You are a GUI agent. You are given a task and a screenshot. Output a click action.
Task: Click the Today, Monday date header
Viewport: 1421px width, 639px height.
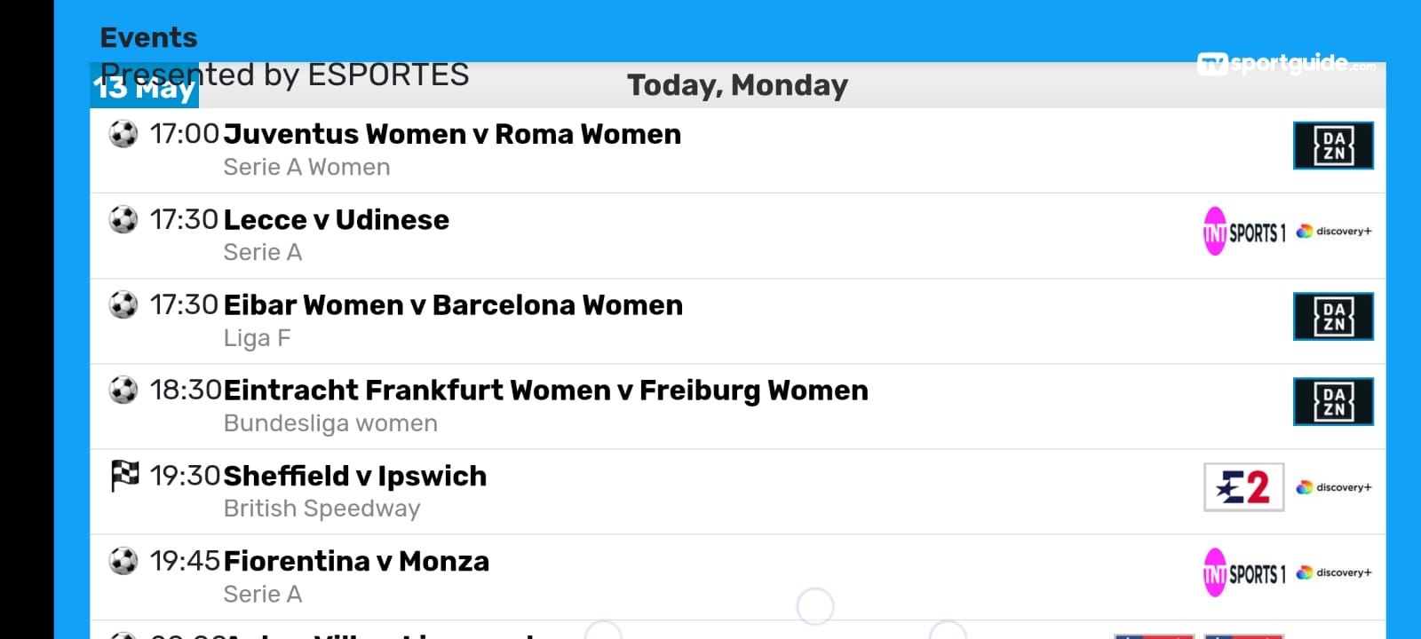[x=737, y=85]
